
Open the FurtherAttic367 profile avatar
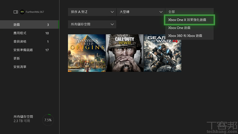pyautogui.click(x=22, y=12)
